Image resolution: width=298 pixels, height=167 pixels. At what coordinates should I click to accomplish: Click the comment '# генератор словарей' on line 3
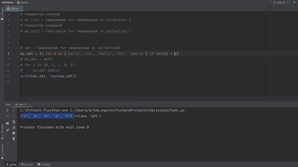click(41, 26)
